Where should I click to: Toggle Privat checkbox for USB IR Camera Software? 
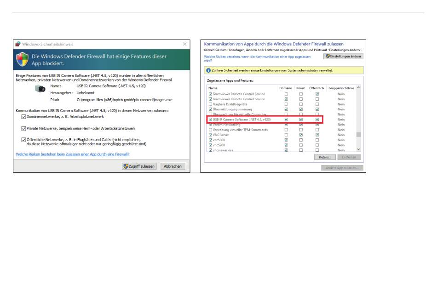301,120
